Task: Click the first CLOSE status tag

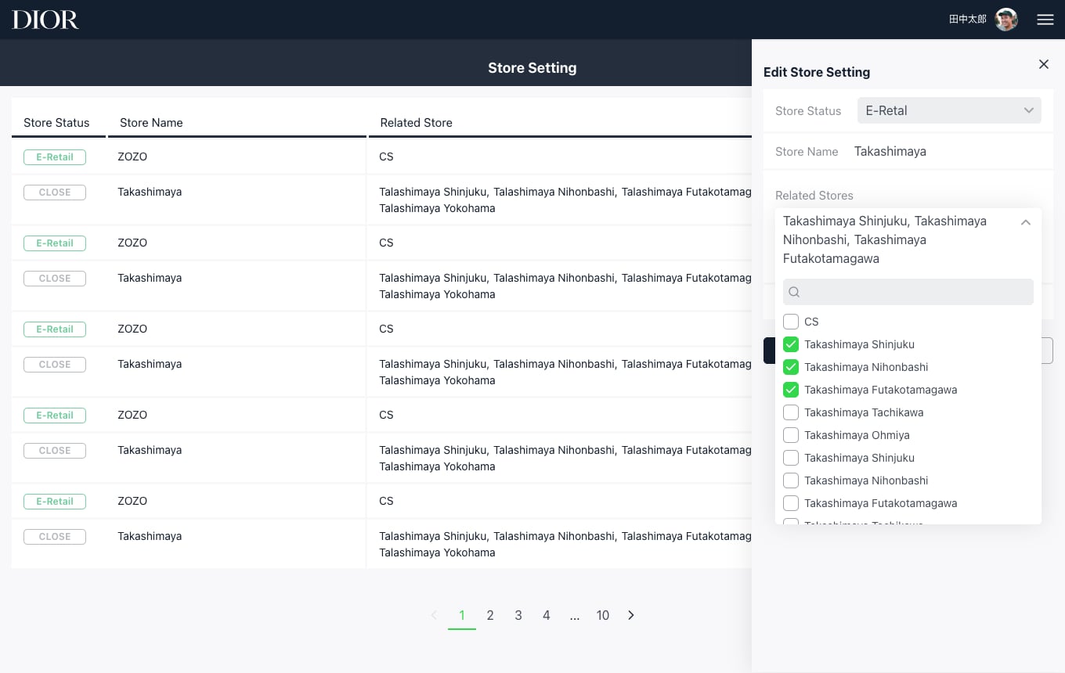Action: (x=55, y=193)
